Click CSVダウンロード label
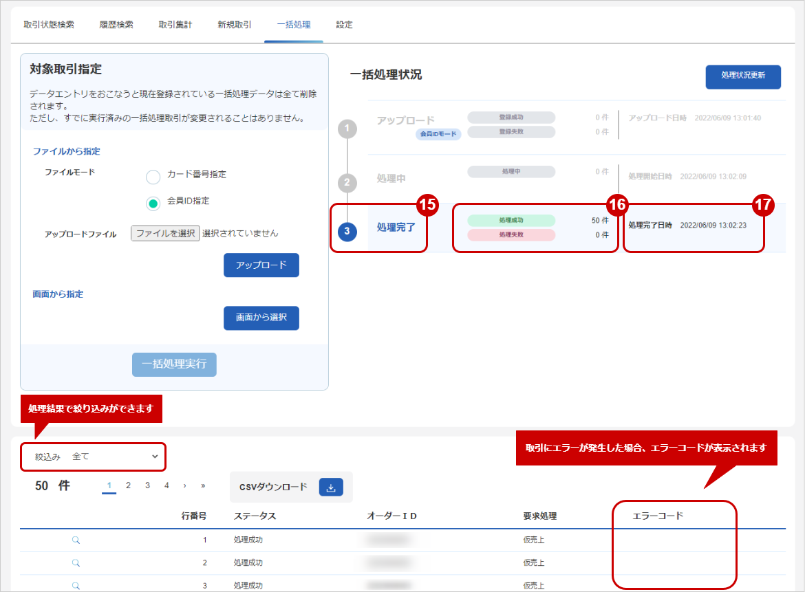Viewport: 805px width, 592px height. 274,487
